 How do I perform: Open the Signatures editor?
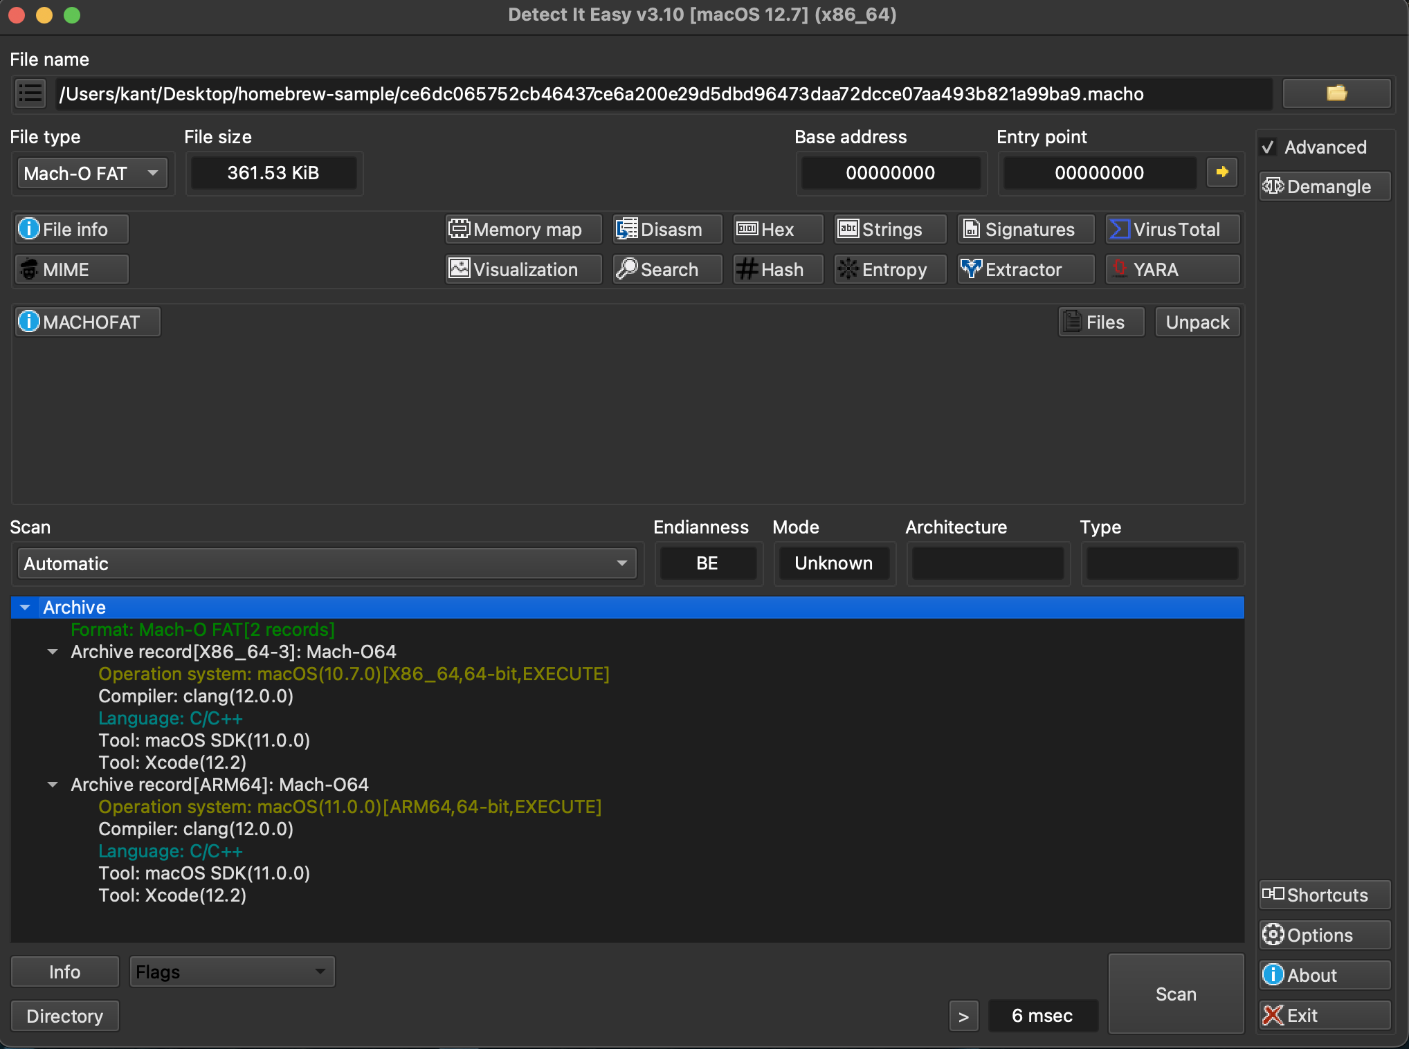(1026, 229)
